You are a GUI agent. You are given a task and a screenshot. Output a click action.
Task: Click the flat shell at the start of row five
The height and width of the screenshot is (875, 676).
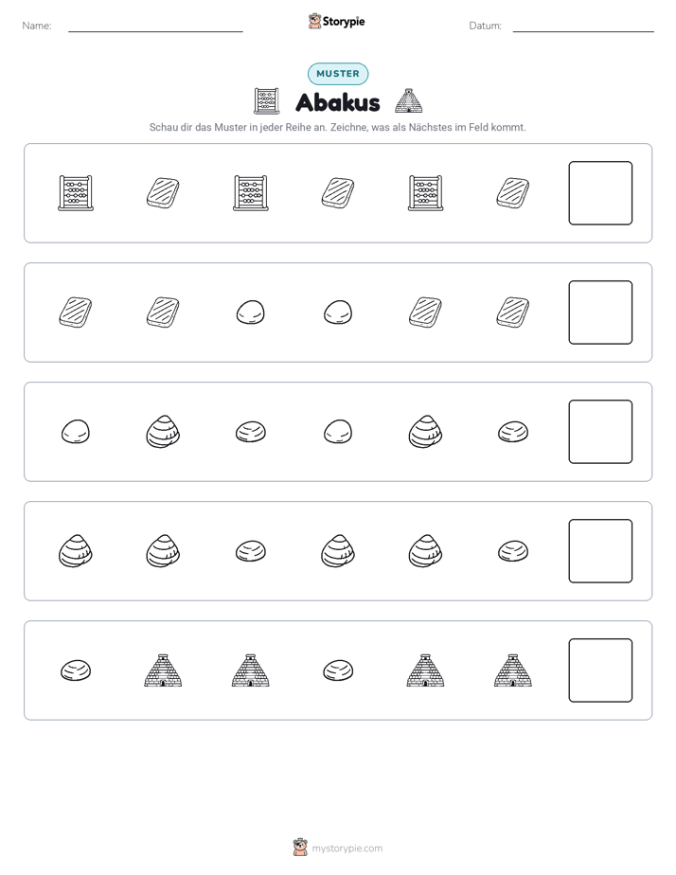pyautogui.click(x=76, y=670)
